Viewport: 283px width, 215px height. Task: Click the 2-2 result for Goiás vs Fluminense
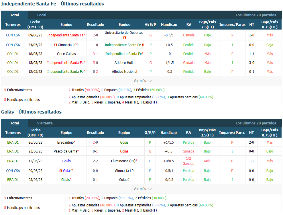coord(95,161)
